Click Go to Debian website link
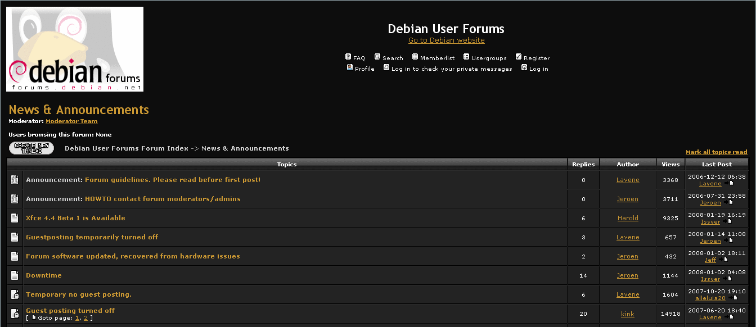The image size is (756, 327). point(446,40)
